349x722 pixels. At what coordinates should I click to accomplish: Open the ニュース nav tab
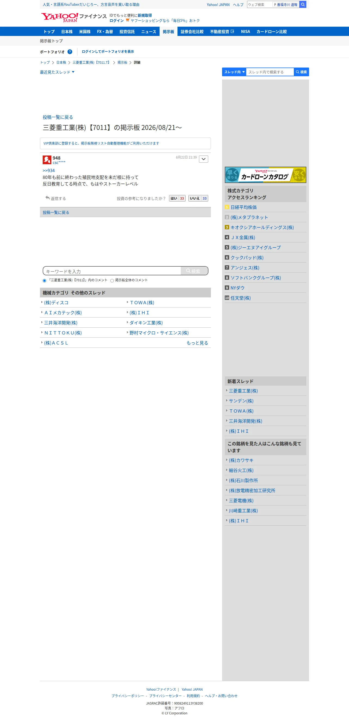tap(148, 31)
